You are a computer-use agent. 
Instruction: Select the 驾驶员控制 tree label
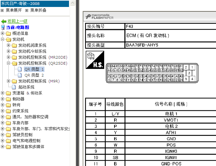pyautogui.click(x=22, y=135)
